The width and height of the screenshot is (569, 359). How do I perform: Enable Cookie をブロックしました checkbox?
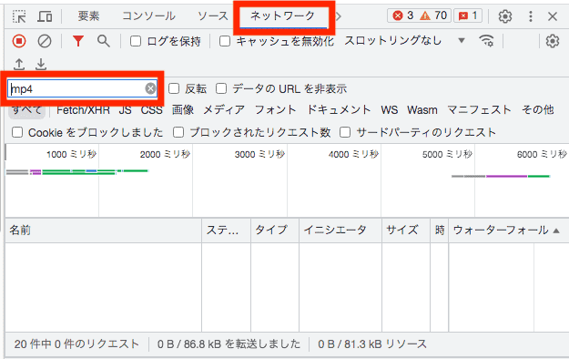click(17, 132)
